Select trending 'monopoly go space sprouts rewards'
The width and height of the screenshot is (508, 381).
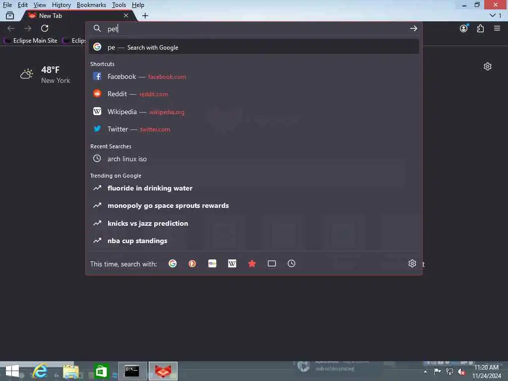[x=254, y=206]
